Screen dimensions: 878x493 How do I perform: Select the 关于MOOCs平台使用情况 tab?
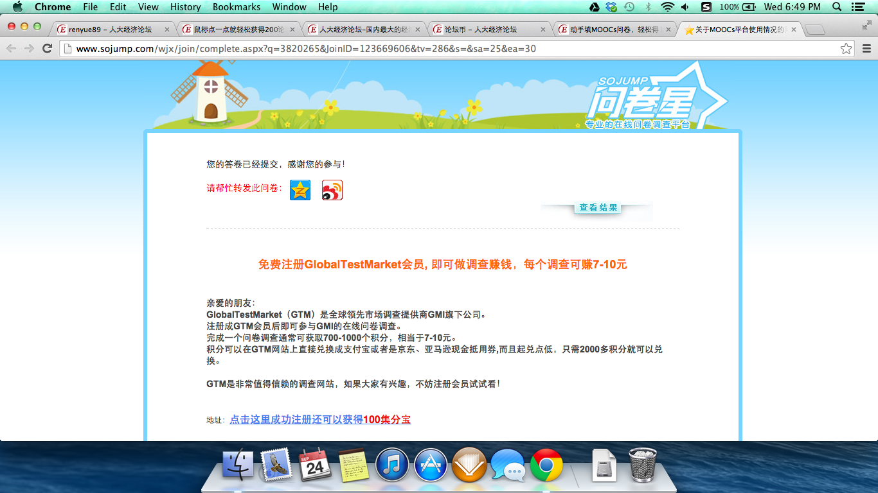[x=741, y=30]
